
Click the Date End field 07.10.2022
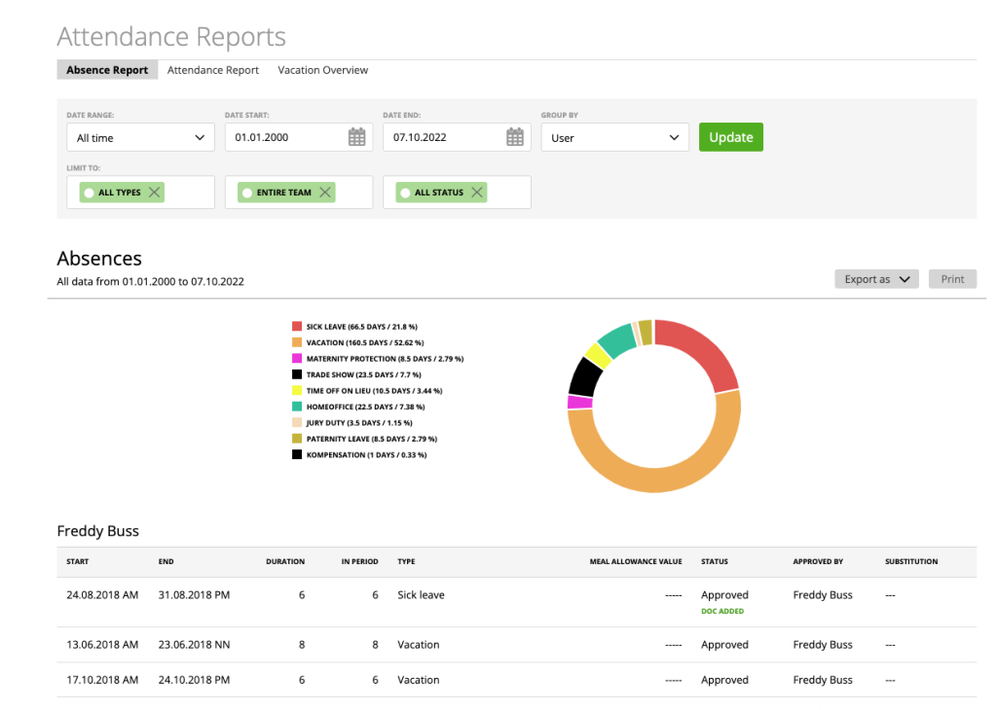(x=457, y=137)
